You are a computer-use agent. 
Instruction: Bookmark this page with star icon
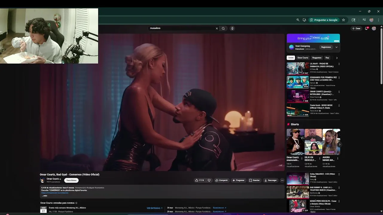coord(344,20)
